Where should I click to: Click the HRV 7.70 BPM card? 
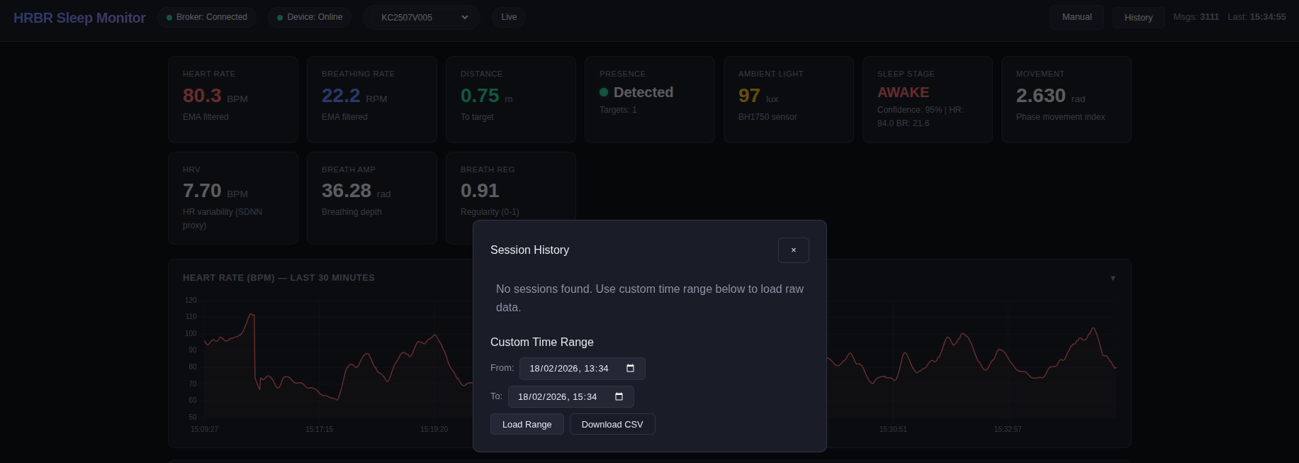(x=233, y=198)
